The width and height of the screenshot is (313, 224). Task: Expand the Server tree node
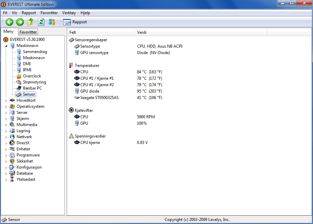(x=6, y=113)
